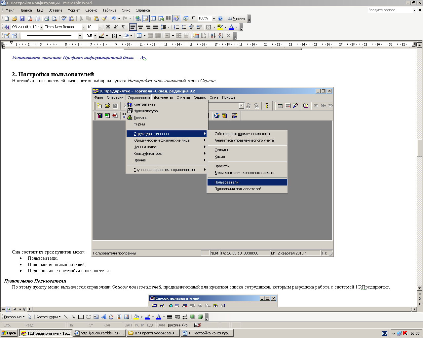423x338 pixels.
Task: Open the Формат menu
Action: (x=74, y=10)
